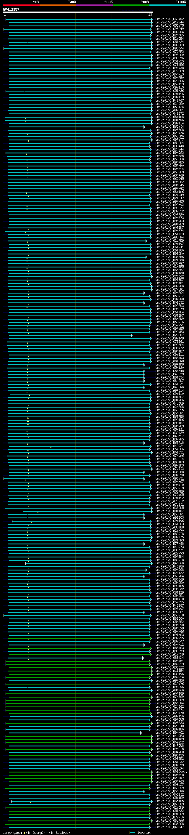Click hit label UniRef100_Q2QDD7
The width and height of the screenshot is (189, 835).
tap(169, 336)
